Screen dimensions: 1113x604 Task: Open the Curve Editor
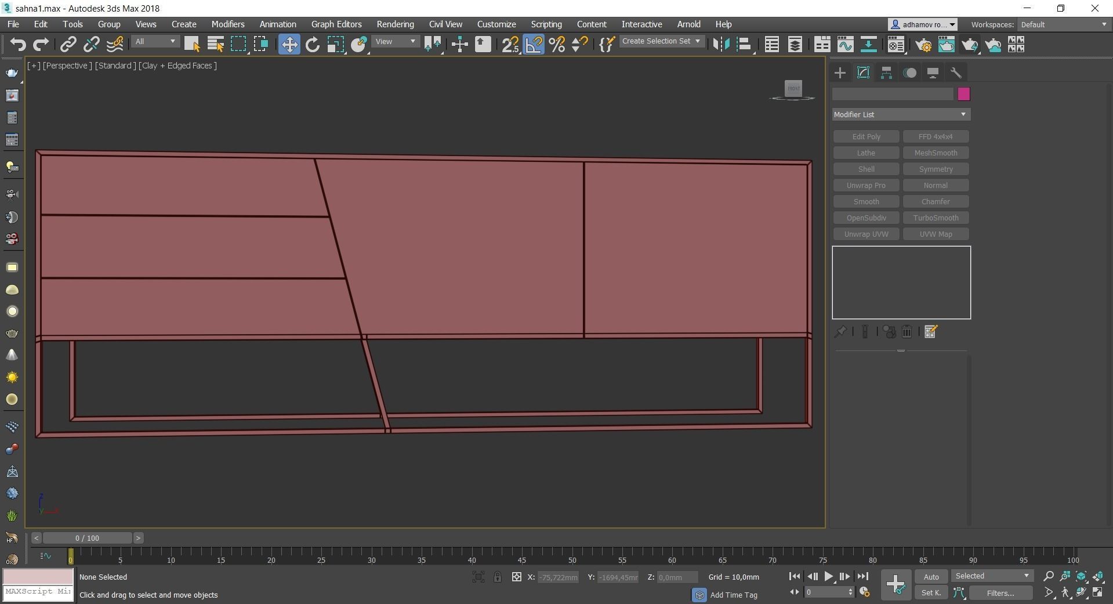coord(845,45)
